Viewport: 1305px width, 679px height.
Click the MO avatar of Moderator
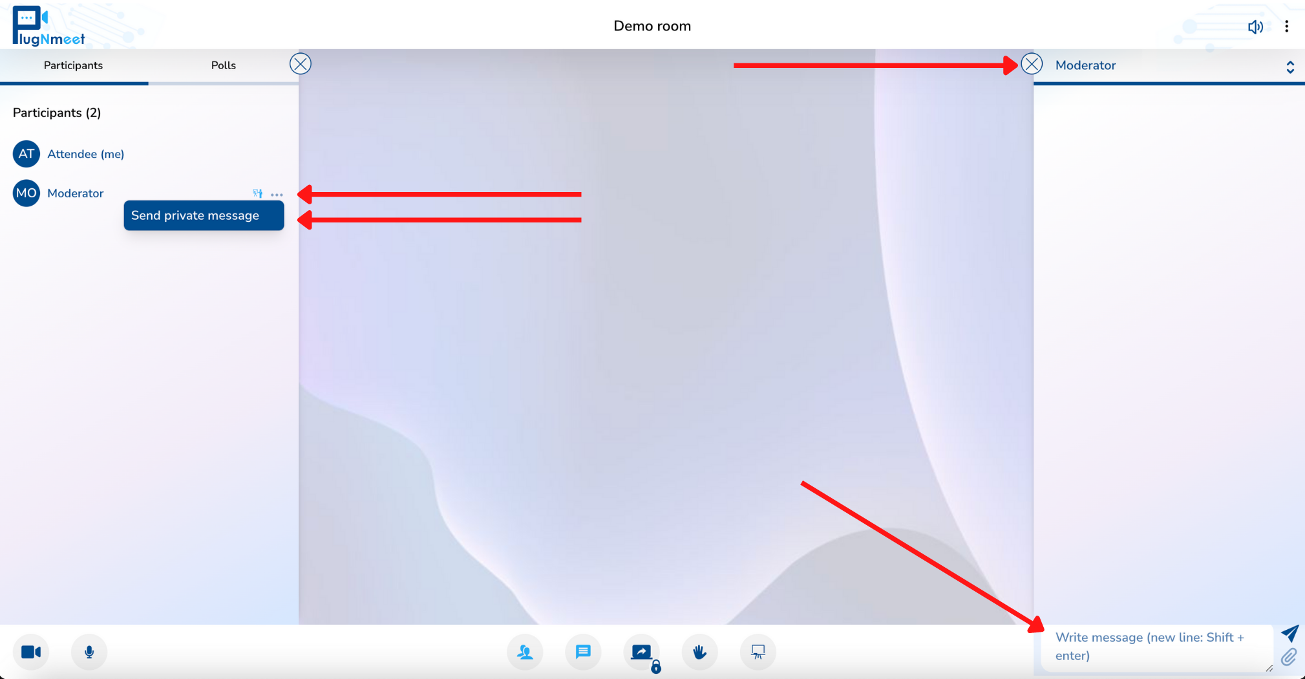27,193
